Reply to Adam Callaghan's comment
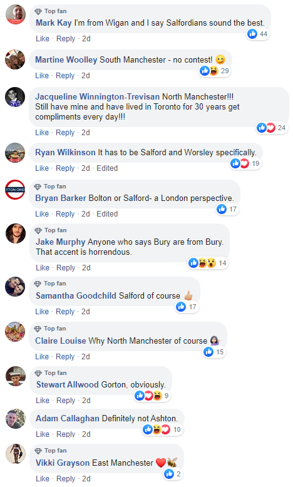This screenshot has height=487, width=293. coord(66,434)
